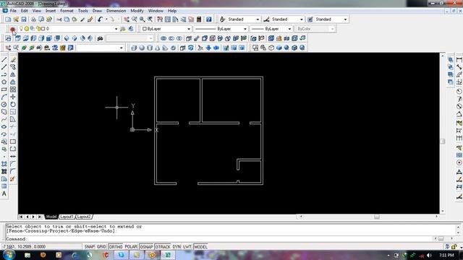Image resolution: width=463 pixels, height=260 pixels.
Task: Select the Erase modify tool
Action: [13, 60]
